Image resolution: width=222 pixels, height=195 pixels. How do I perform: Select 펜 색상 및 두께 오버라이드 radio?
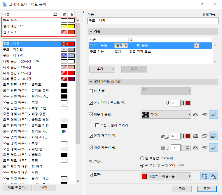[x=142, y=166]
